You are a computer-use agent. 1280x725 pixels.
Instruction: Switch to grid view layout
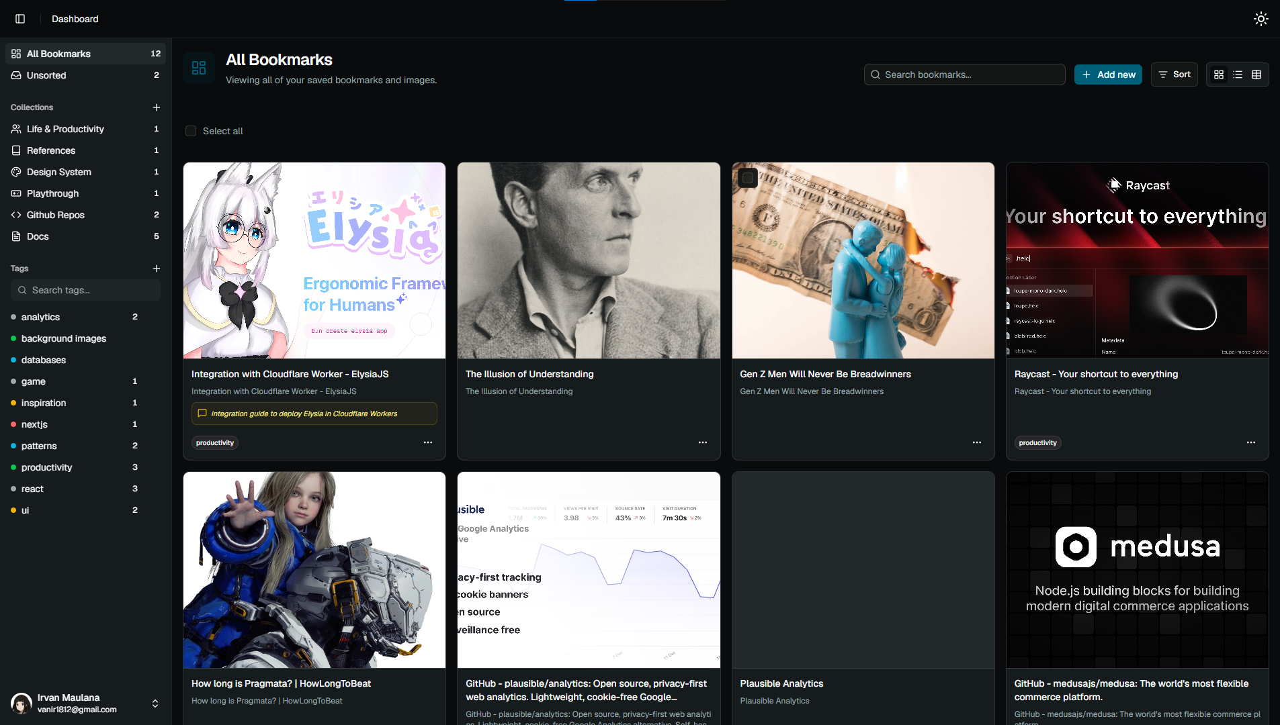tap(1219, 75)
